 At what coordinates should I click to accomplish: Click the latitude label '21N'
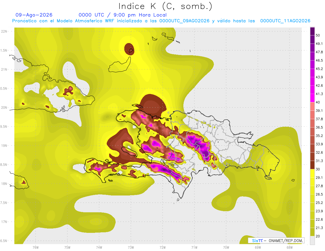click(x=4, y=69)
